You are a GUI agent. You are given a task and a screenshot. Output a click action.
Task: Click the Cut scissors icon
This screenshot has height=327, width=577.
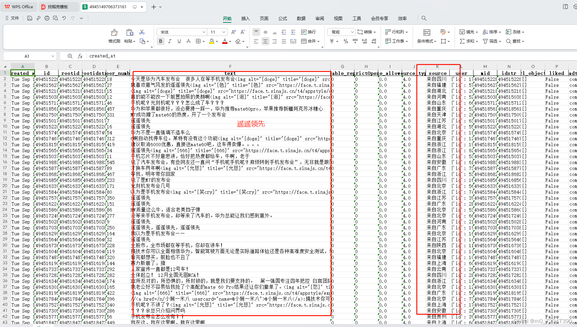(142, 32)
